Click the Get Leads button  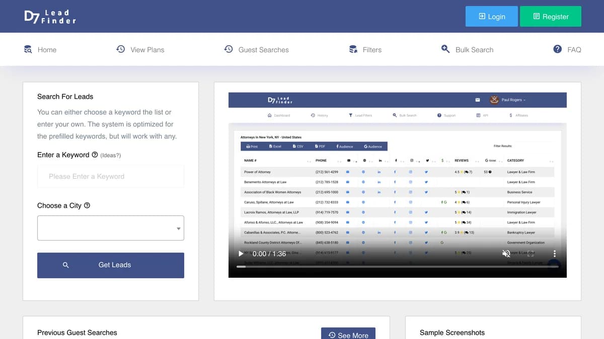pyautogui.click(x=111, y=265)
